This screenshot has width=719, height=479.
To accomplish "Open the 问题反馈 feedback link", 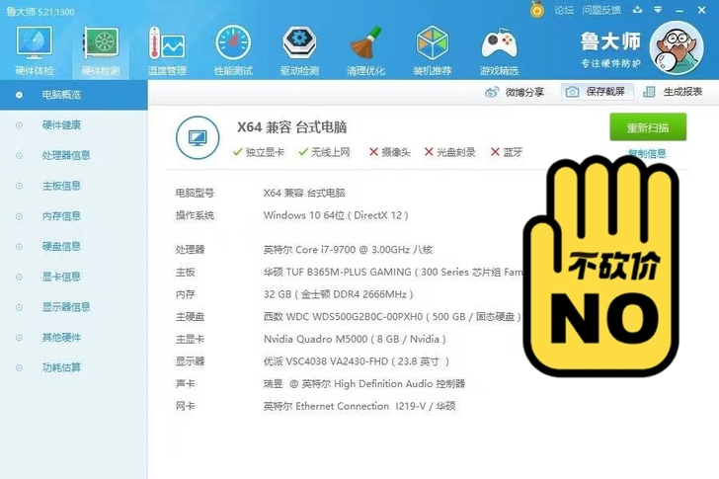I will [x=601, y=10].
